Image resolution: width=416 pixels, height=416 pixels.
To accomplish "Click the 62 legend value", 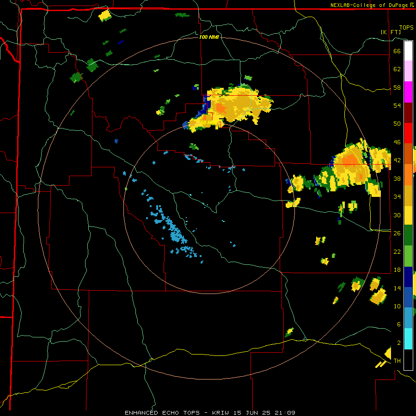I will (397, 69).
